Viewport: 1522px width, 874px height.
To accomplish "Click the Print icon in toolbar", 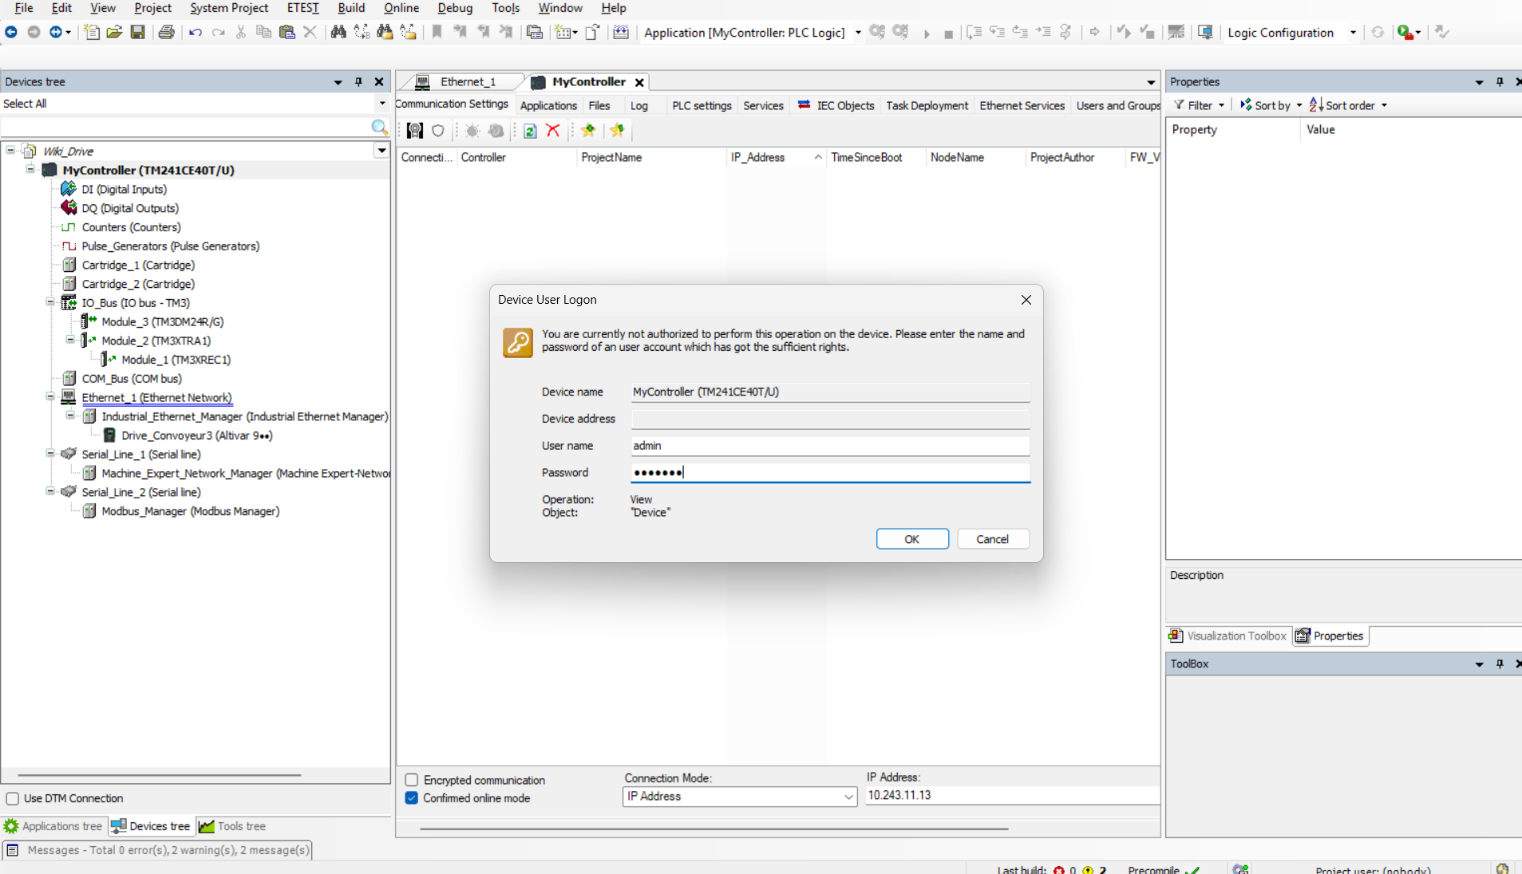I will [x=166, y=32].
